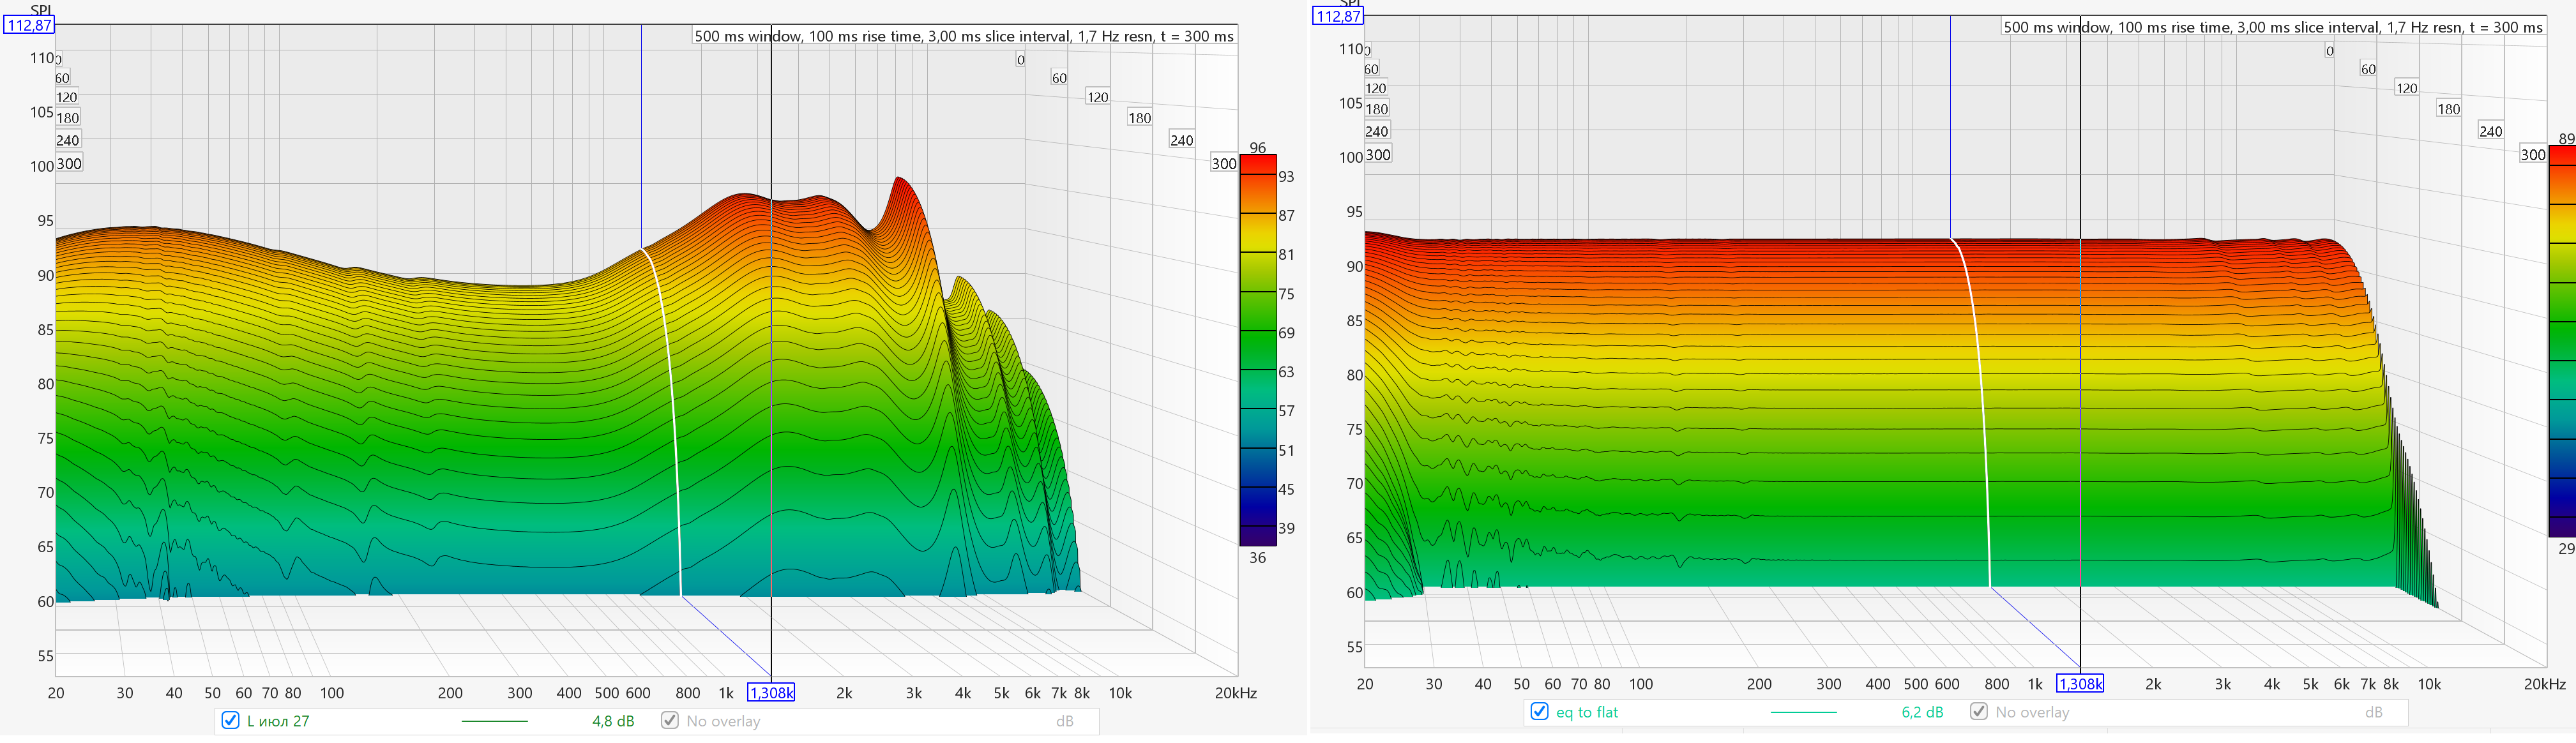This screenshot has height=743, width=2576.
Task: Click the 112,87 SPL value box in right plot
Action: 1337,16
